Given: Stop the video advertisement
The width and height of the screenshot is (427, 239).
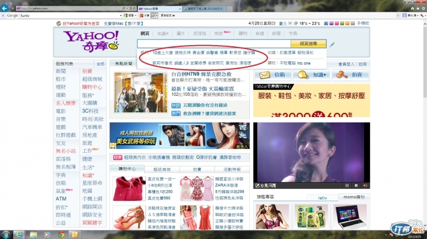Looking at the screenshot, I should click(x=356, y=185).
